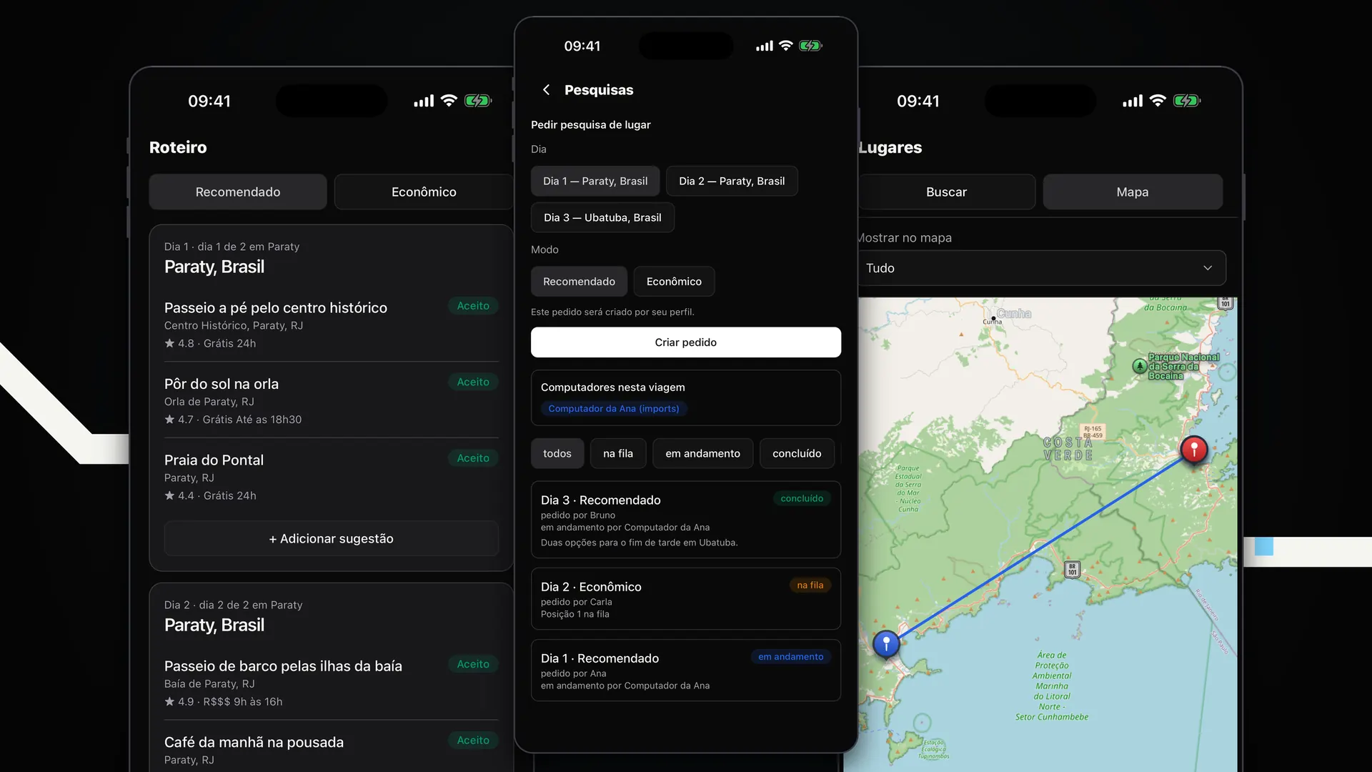Select Dia 2 — Paraty, Brasil chip
Image resolution: width=1372 pixels, height=772 pixels.
click(732, 181)
